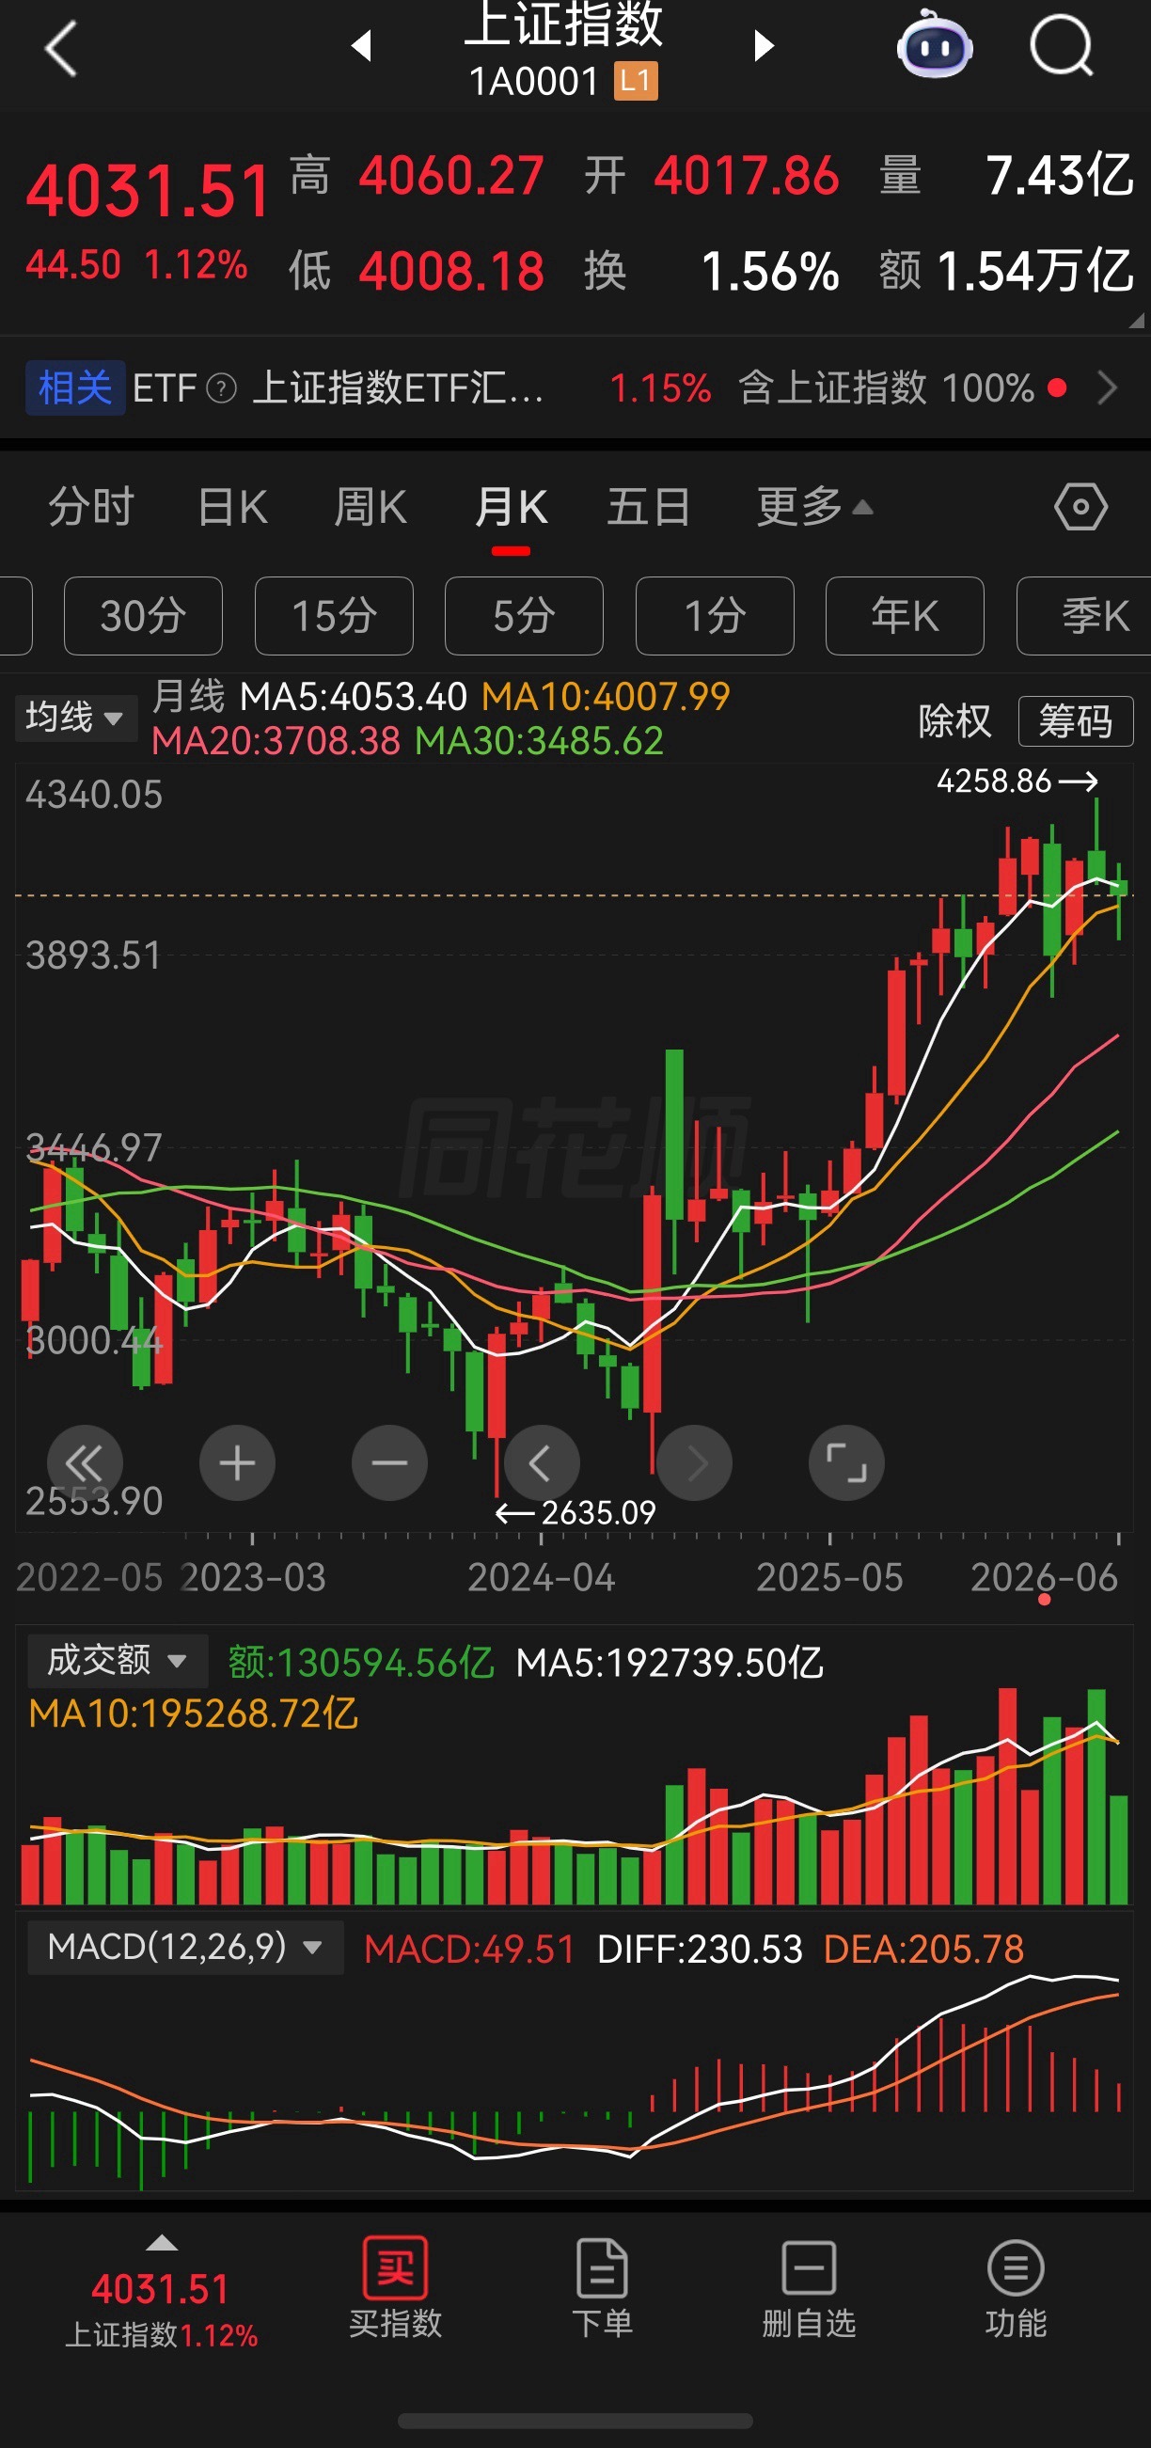This screenshot has height=2448, width=1151.
Task: Open 均线 indicator dropdown
Action: point(76,718)
